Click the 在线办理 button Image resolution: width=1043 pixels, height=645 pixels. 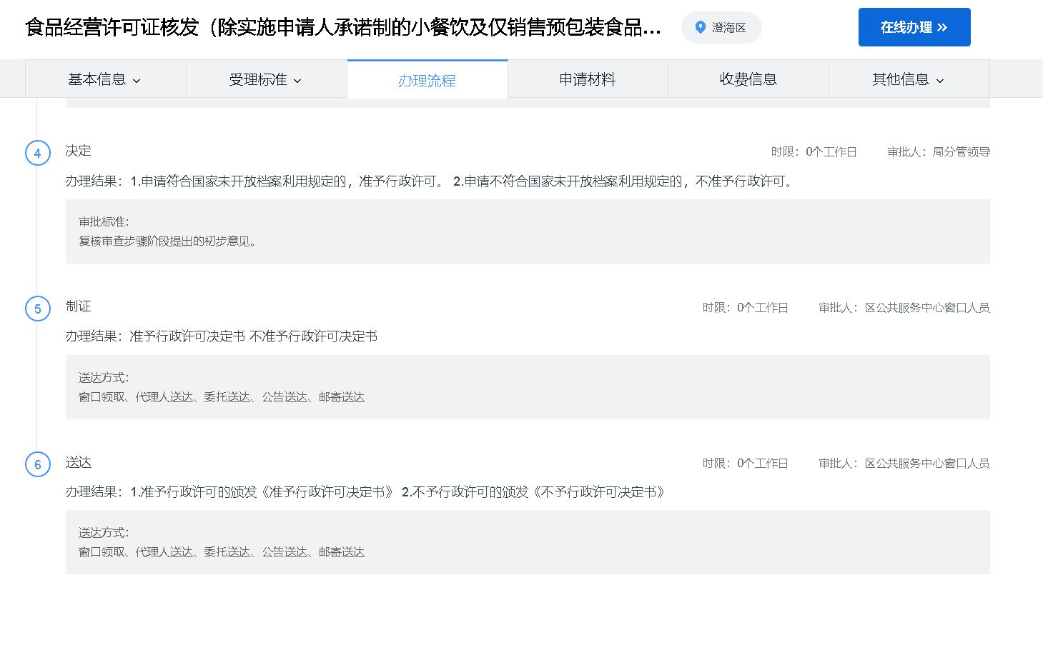[x=914, y=27]
